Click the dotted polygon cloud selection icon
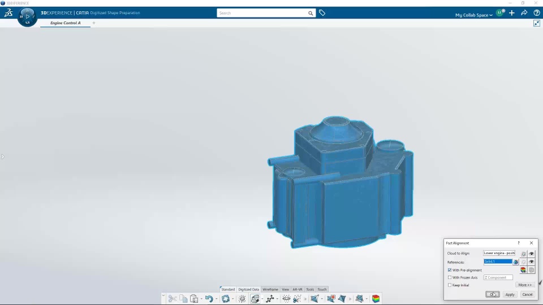Screen dimensions: 543x305 coord(242,298)
